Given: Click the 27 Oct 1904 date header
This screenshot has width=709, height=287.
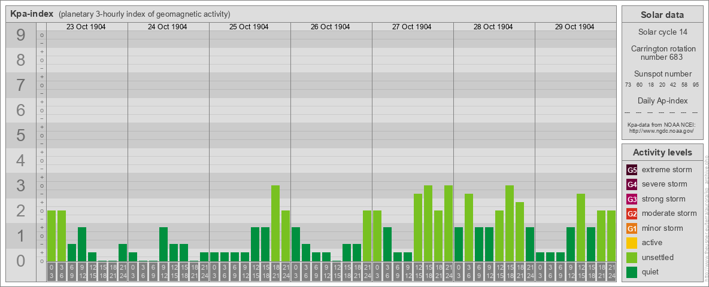Looking at the screenshot, I should (411, 27).
